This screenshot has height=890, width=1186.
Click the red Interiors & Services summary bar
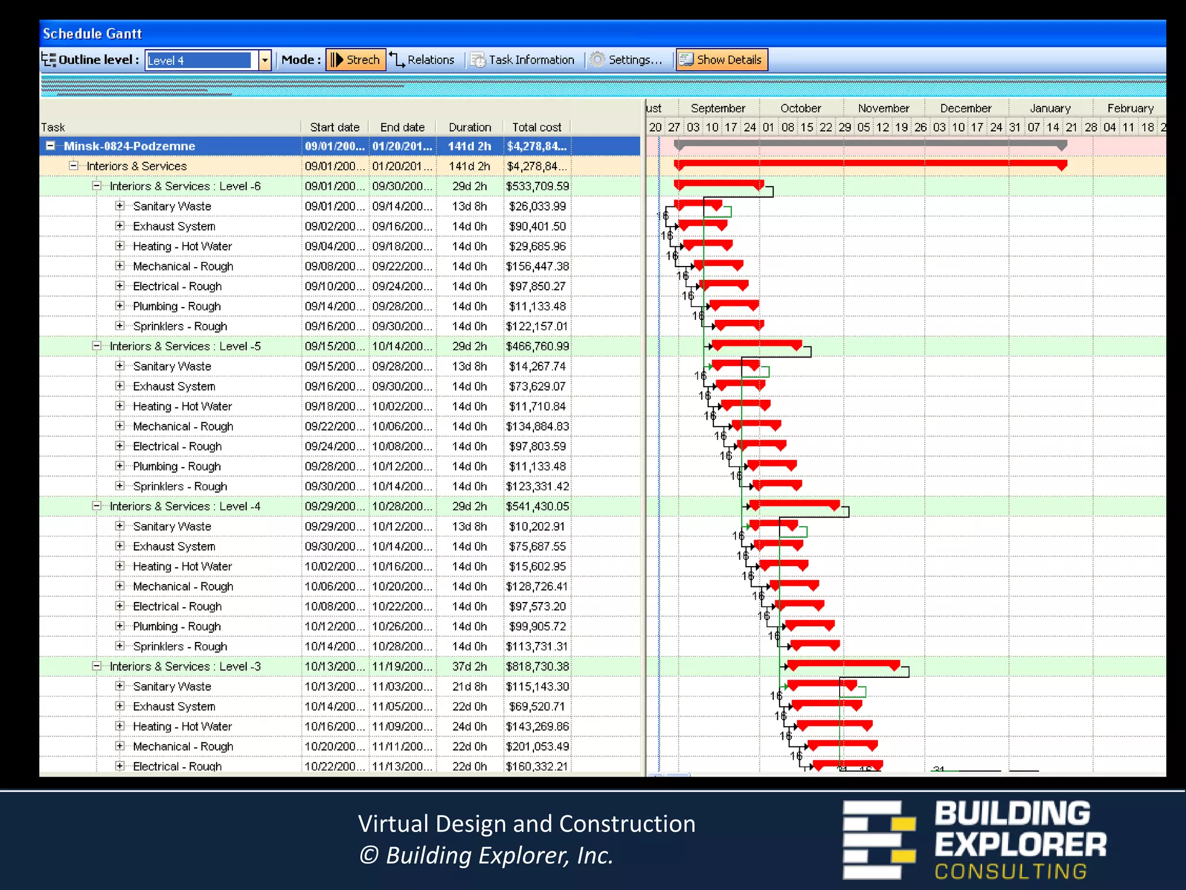click(870, 165)
